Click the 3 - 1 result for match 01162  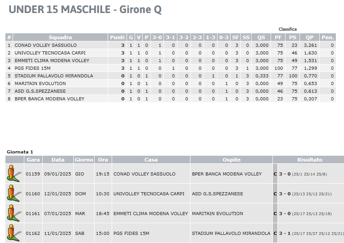pos(285,234)
